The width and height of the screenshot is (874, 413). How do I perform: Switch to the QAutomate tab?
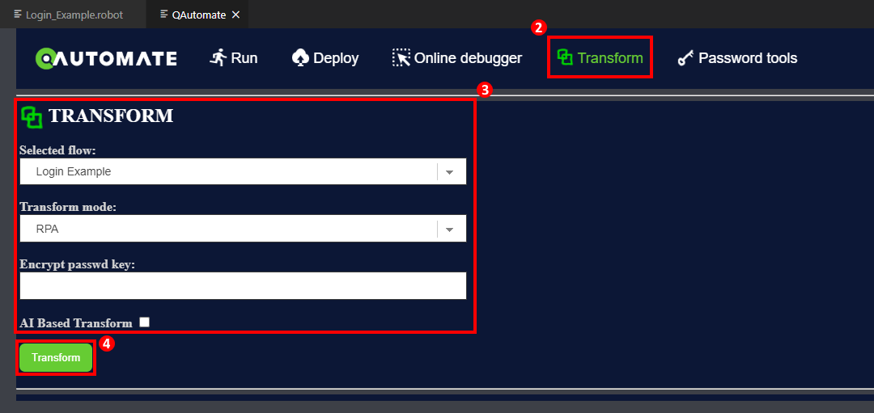(x=197, y=15)
